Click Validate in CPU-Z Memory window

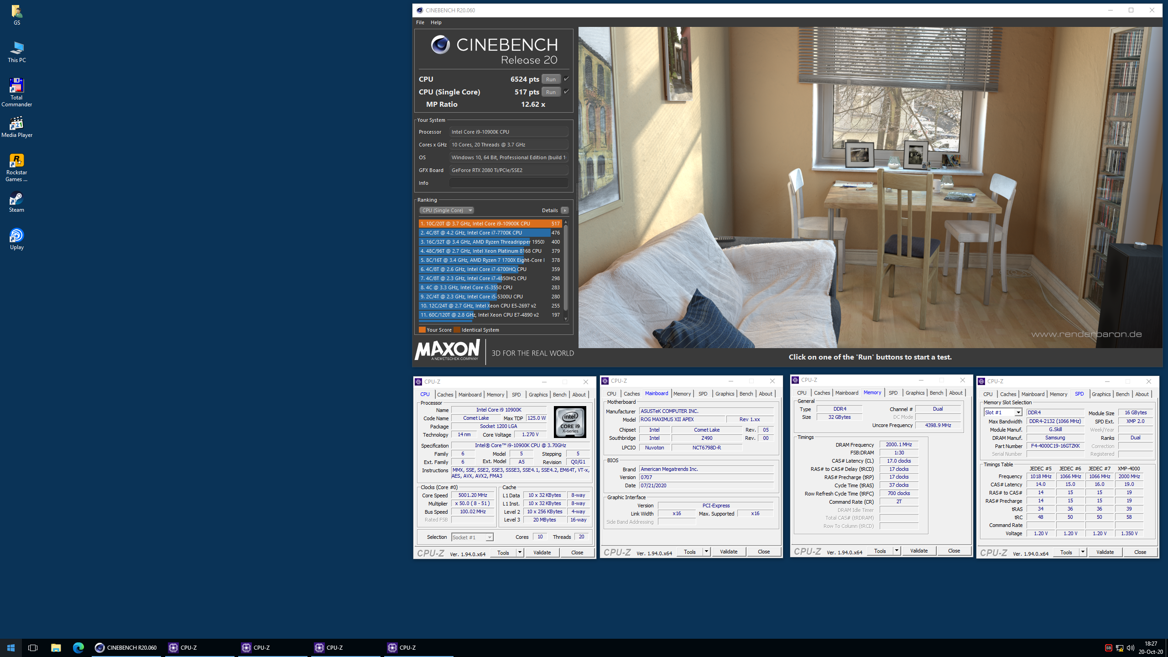[x=919, y=551]
